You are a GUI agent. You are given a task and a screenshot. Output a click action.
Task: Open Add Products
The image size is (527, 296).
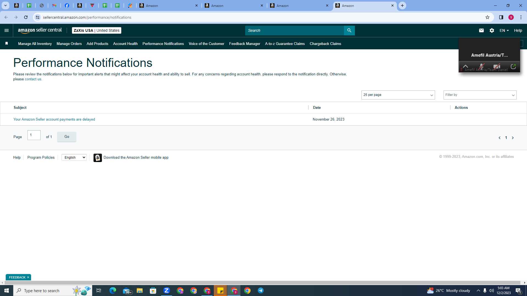click(x=97, y=44)
